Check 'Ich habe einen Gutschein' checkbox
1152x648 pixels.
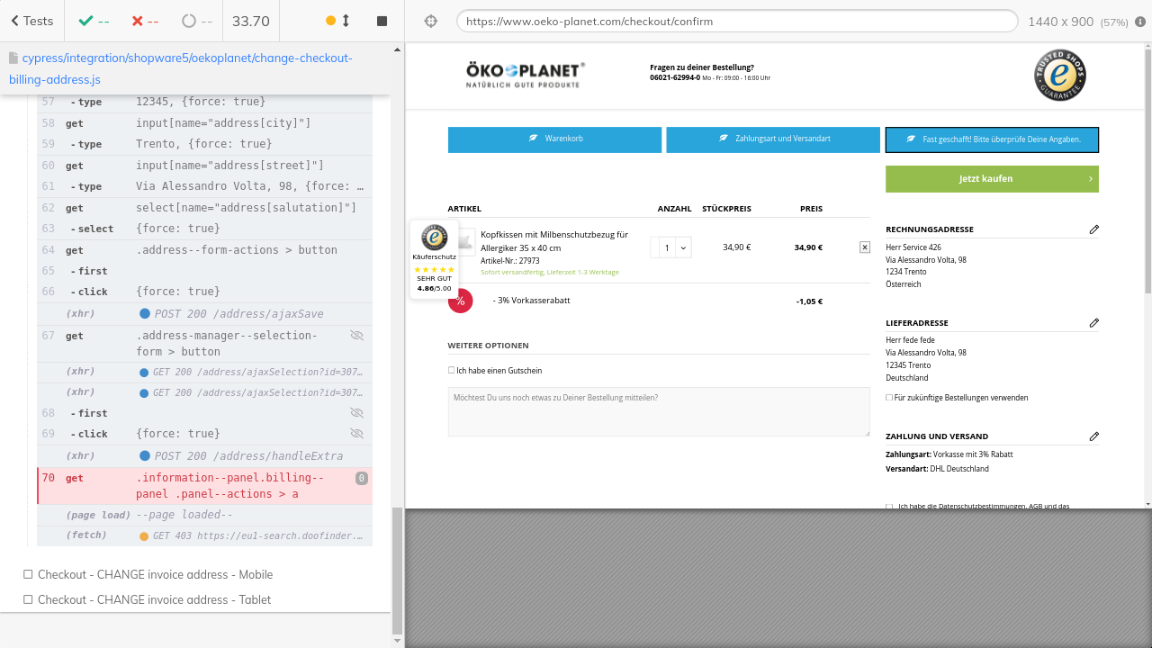(452, 370)
